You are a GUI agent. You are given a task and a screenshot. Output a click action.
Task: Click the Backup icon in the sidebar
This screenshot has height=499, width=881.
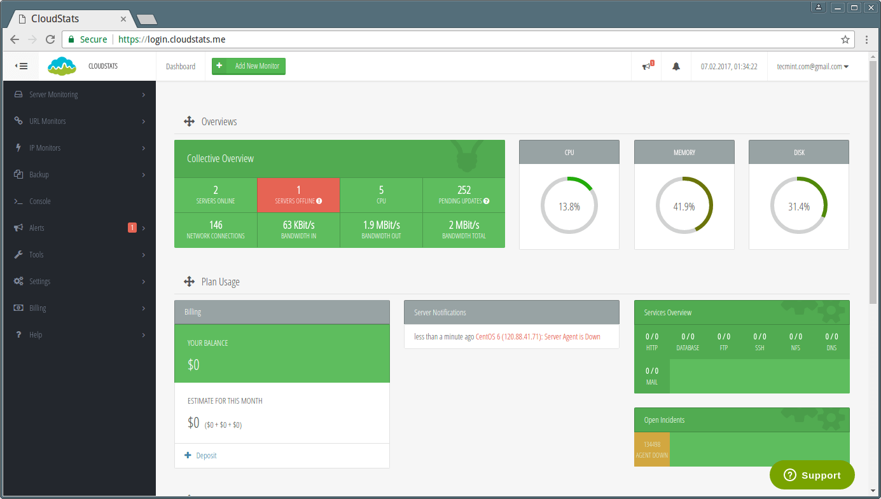point(18,174)
